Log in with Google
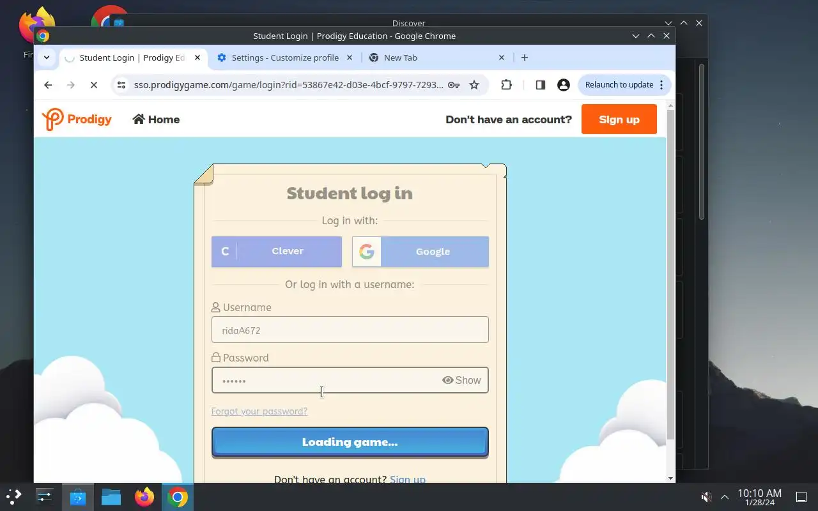This screenshot has height=511, width=818. click(x=421, y=252)
